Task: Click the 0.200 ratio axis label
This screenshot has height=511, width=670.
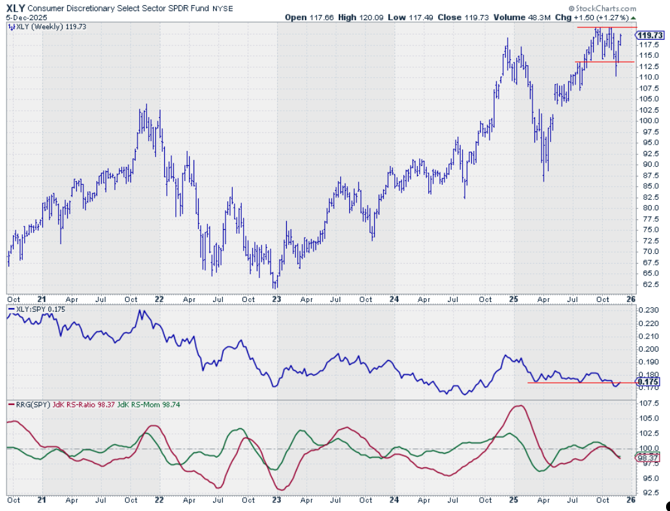Action: pos(648,349)
